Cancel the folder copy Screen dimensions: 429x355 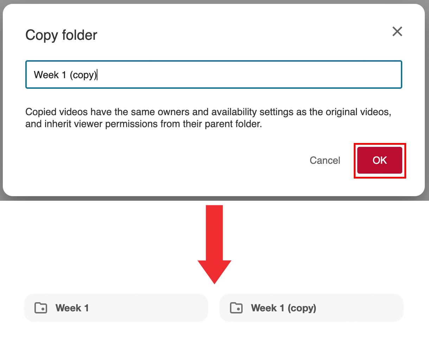(325, 161)
